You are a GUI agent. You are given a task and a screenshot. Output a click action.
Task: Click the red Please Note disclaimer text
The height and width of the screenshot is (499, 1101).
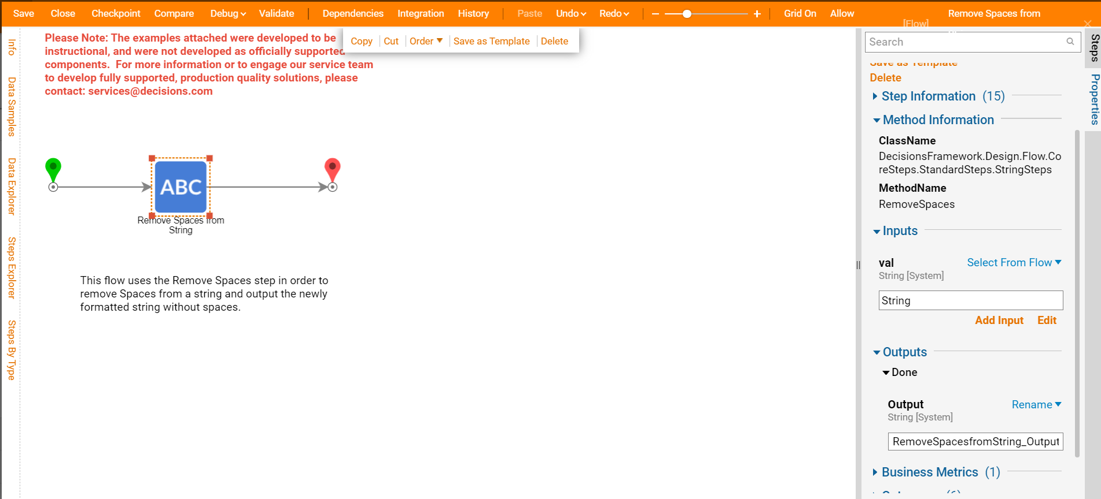coord(209,64)
